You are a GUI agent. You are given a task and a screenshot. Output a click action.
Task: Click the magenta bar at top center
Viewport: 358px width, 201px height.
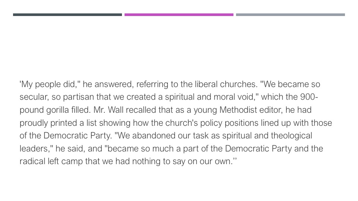click(179, 15)
